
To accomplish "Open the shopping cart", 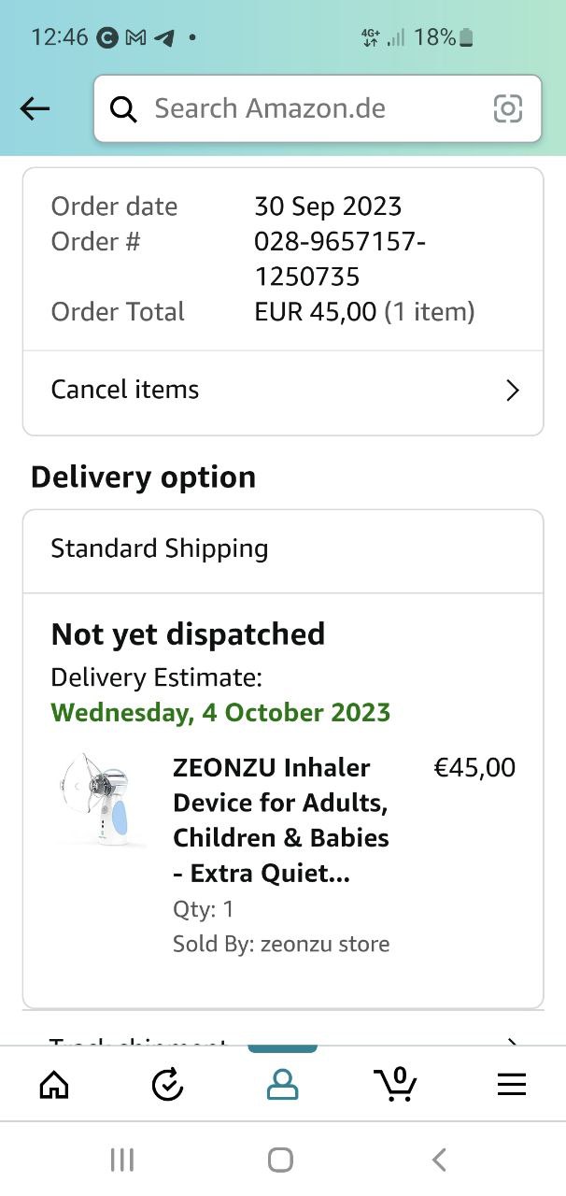I will [396, 1084].
